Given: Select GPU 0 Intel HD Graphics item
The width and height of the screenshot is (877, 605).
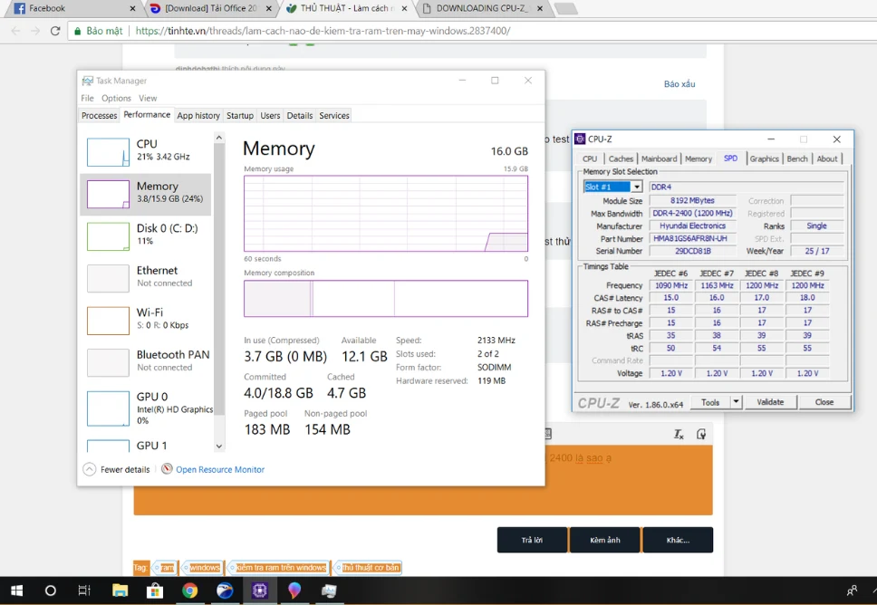Looking at the screenshot, I should 146,408.
